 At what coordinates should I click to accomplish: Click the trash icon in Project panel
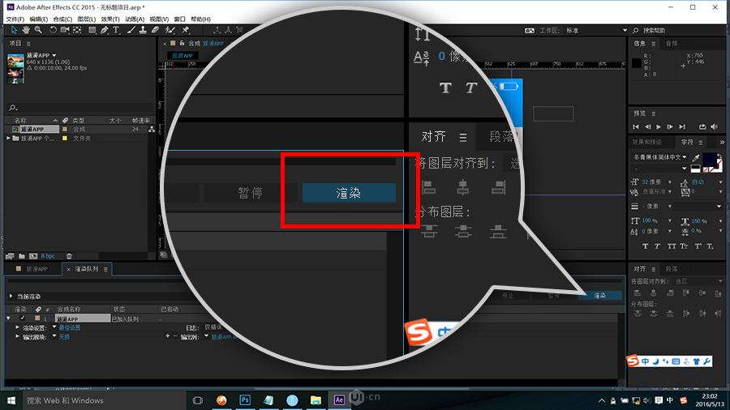(69, 256)
